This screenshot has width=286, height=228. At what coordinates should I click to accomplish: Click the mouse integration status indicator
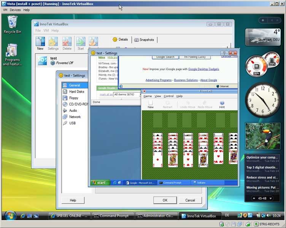[x=248, y=224]
